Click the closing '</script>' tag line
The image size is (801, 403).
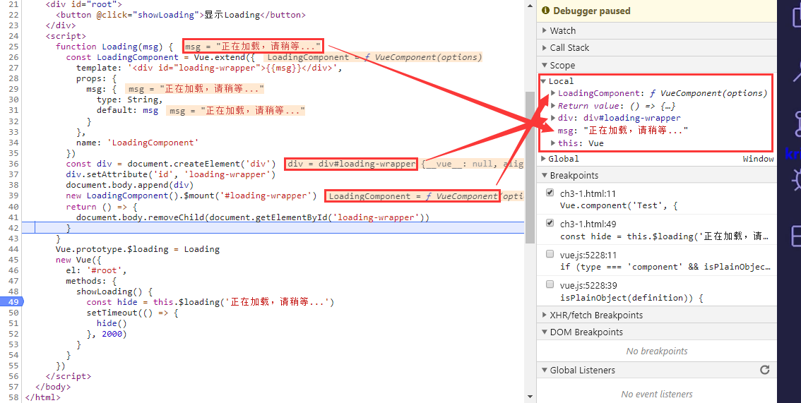pos(69,376)
